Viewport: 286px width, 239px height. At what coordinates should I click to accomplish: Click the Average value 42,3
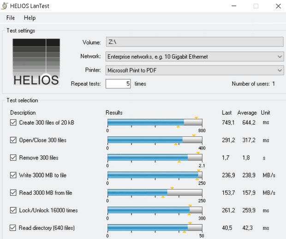tap(248, 228)
